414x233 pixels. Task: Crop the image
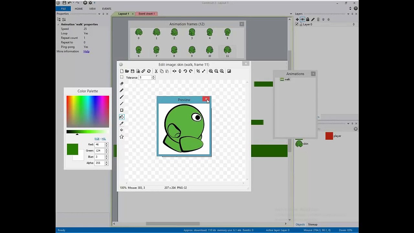point(198,71)
